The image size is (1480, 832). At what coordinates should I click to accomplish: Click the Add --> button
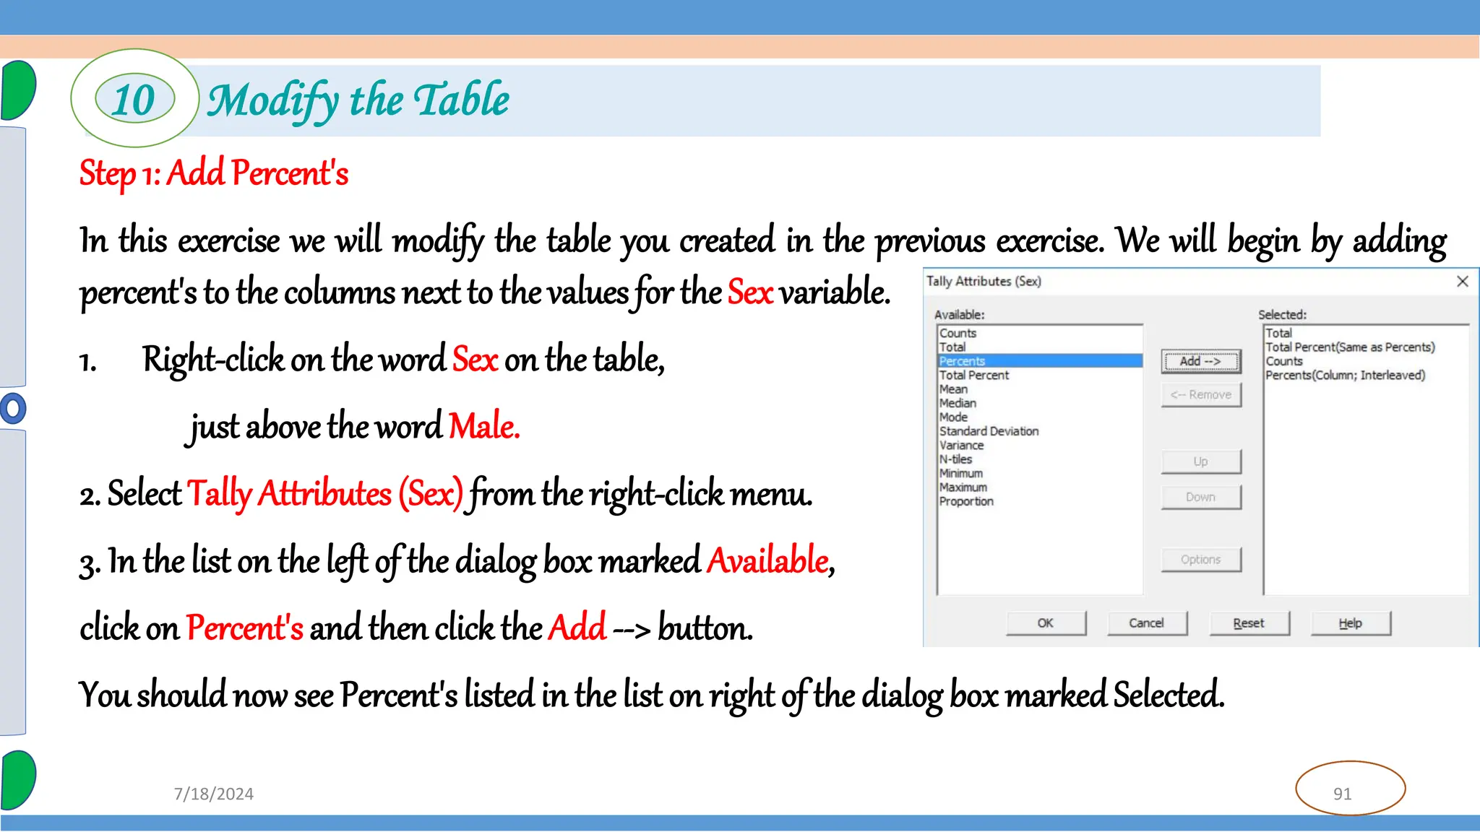click(1201, 361)
